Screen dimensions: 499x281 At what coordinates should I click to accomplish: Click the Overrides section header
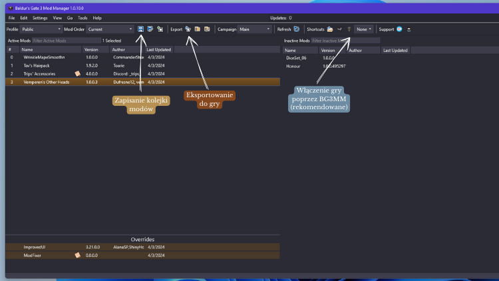(142, 239)
